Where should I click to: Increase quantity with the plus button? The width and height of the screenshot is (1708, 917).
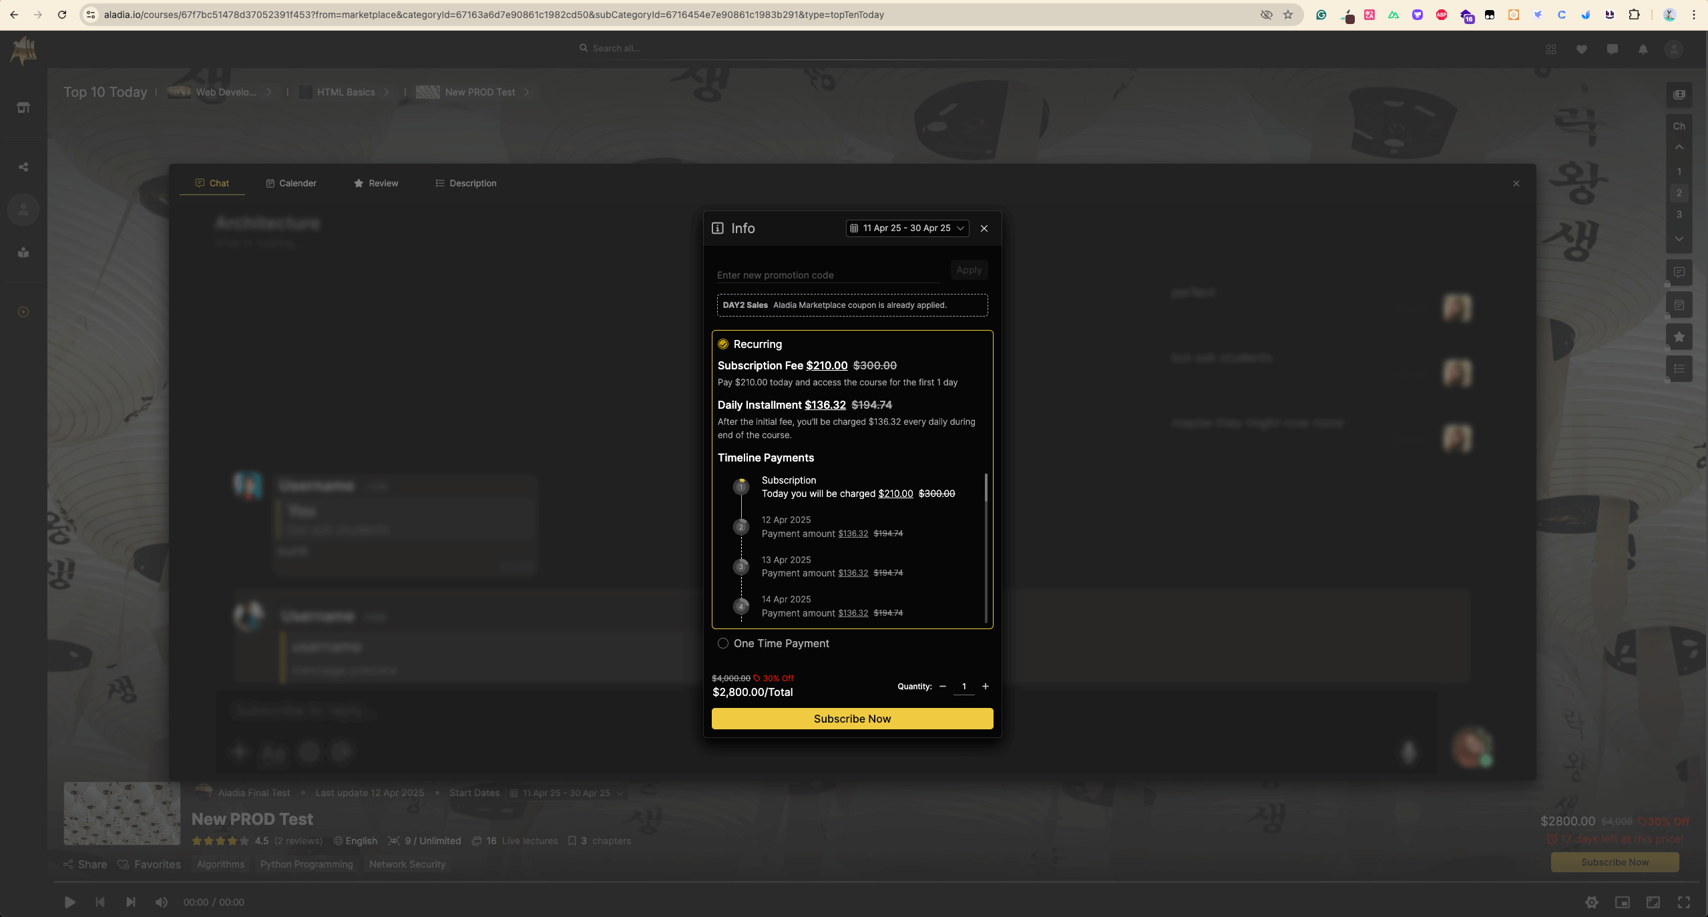coord(985,686)
